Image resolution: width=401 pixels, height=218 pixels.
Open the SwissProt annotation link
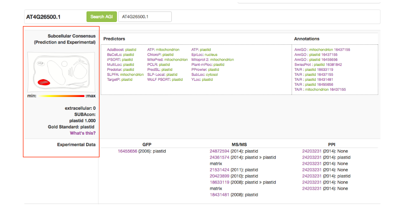pos(303,65)
